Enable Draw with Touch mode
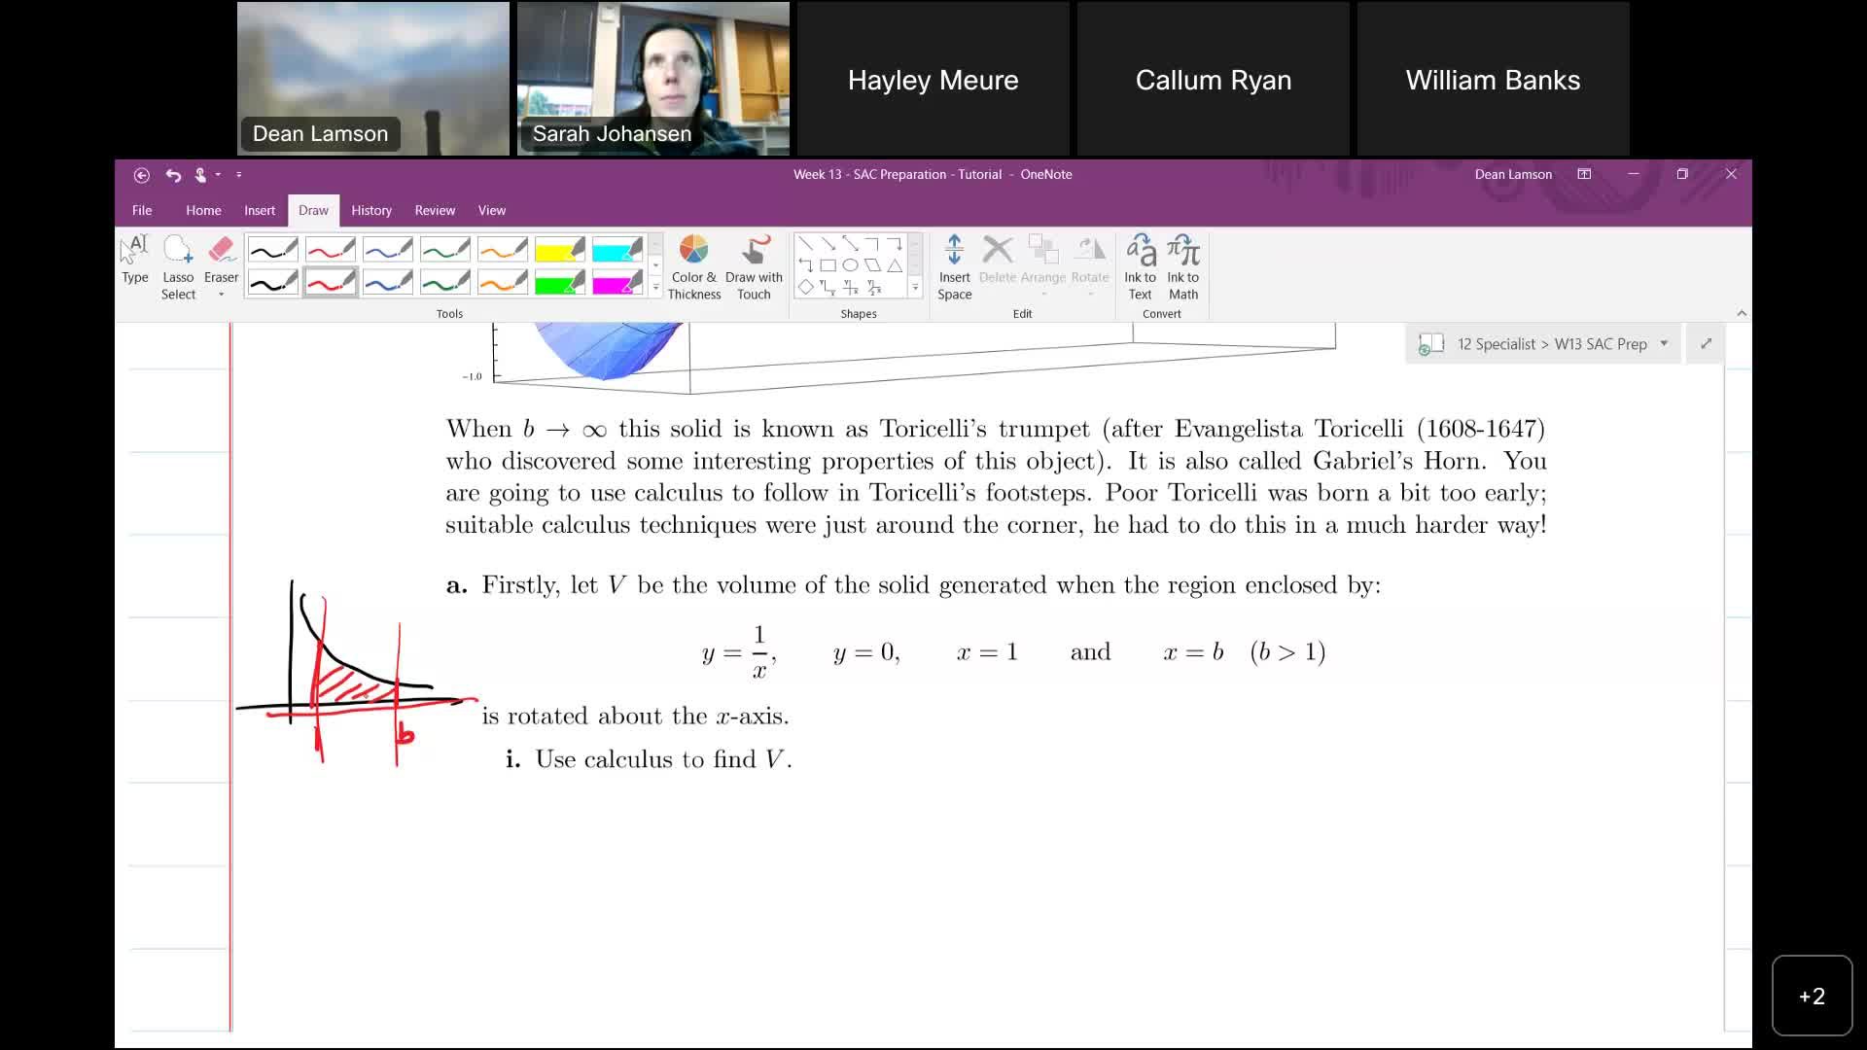 tap(755, 267)
